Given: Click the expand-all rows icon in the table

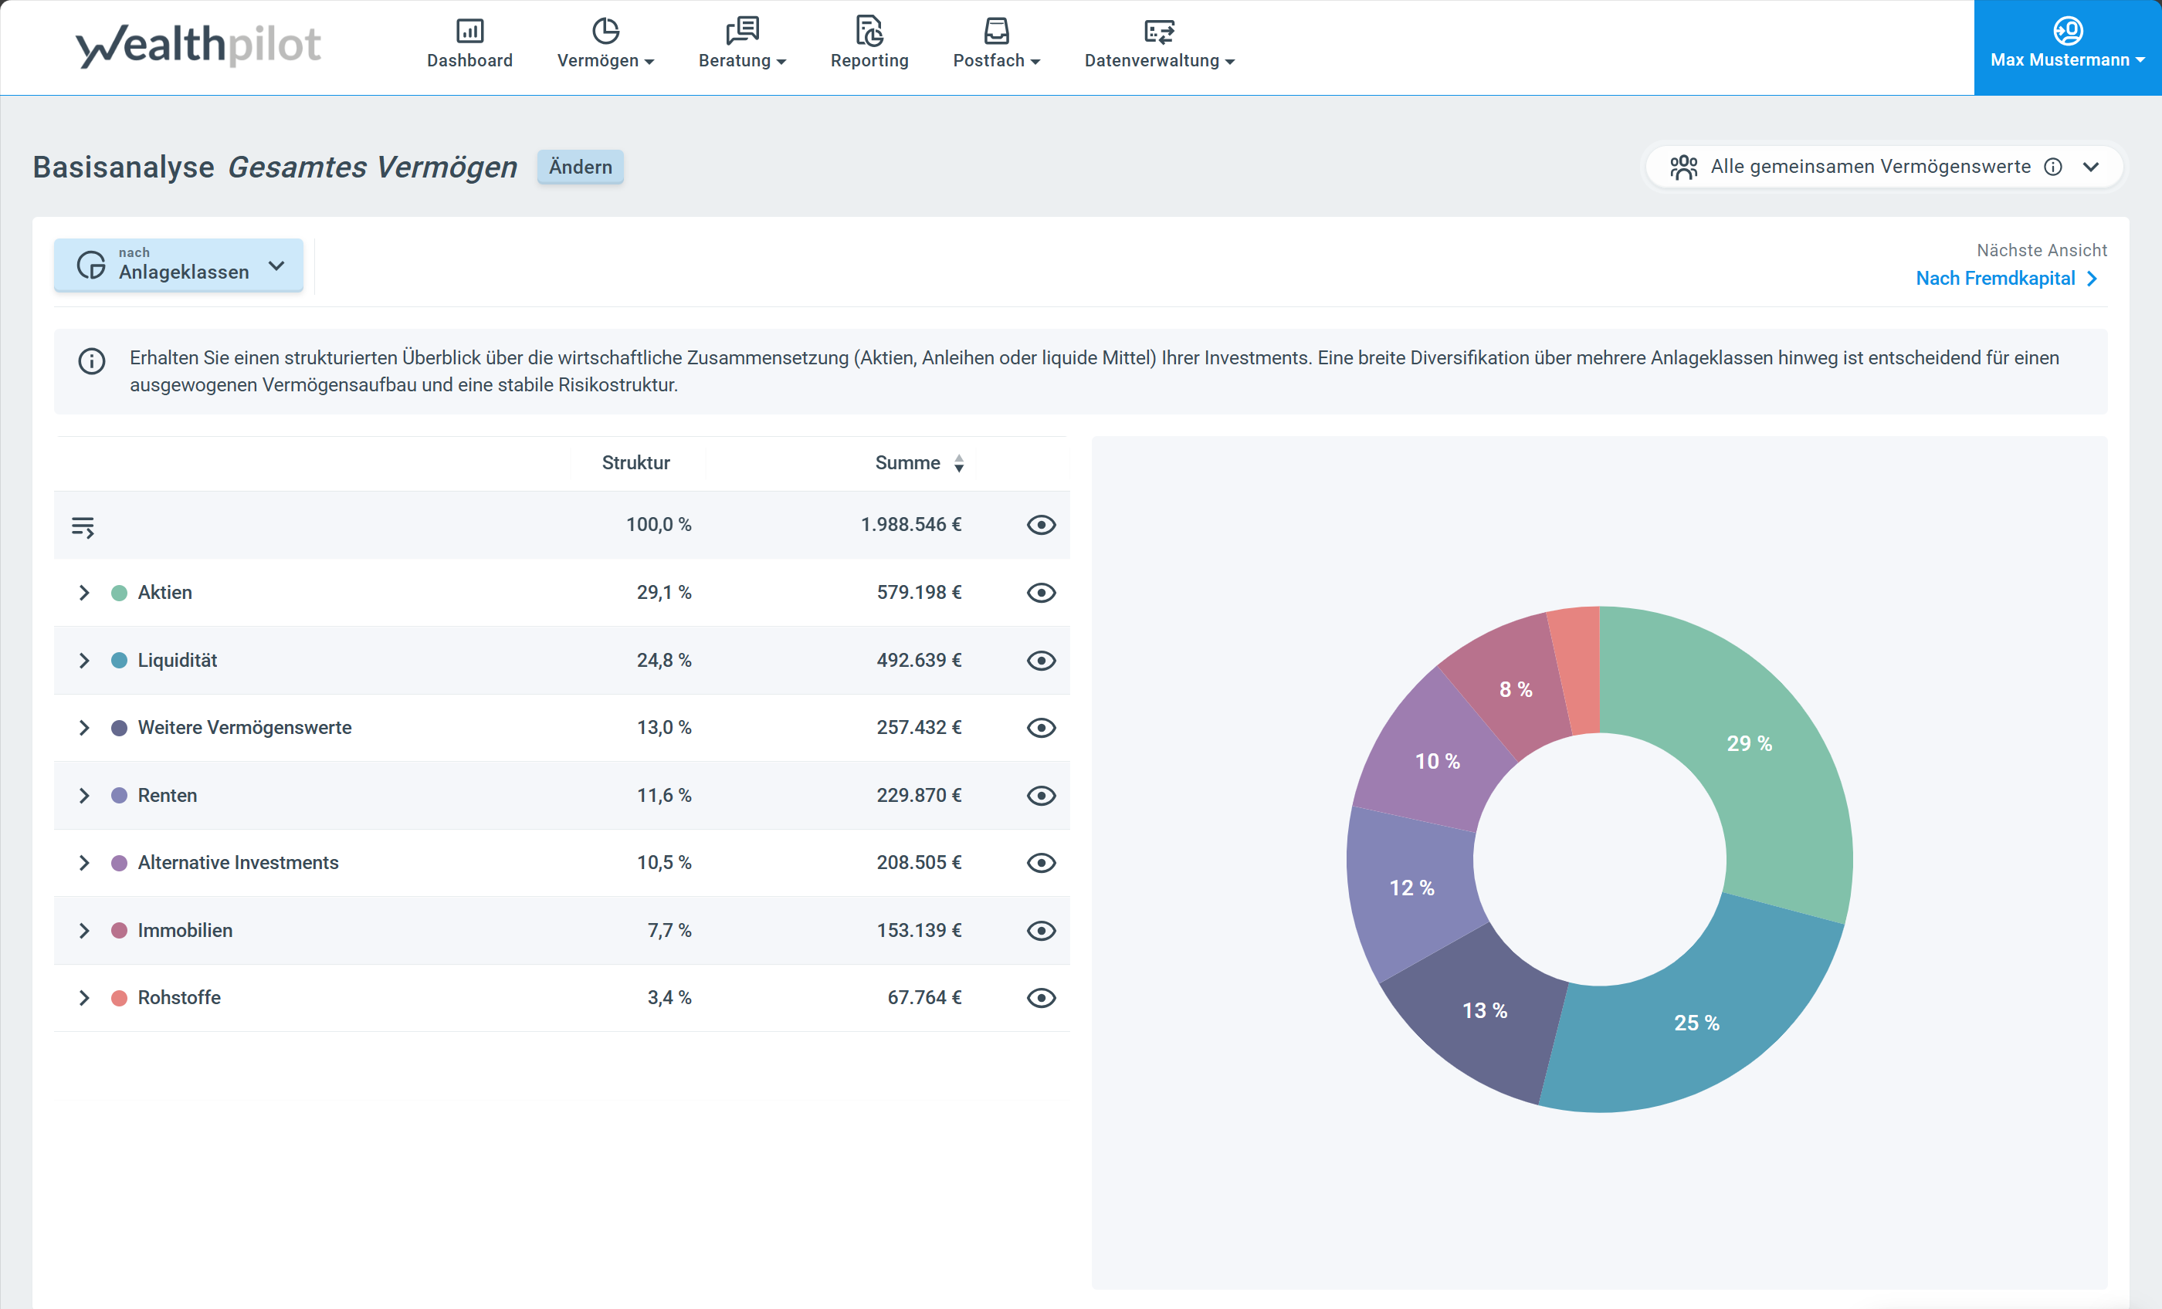Looking at the screenshot, I should pyautogui.click(x=83, y=526).
